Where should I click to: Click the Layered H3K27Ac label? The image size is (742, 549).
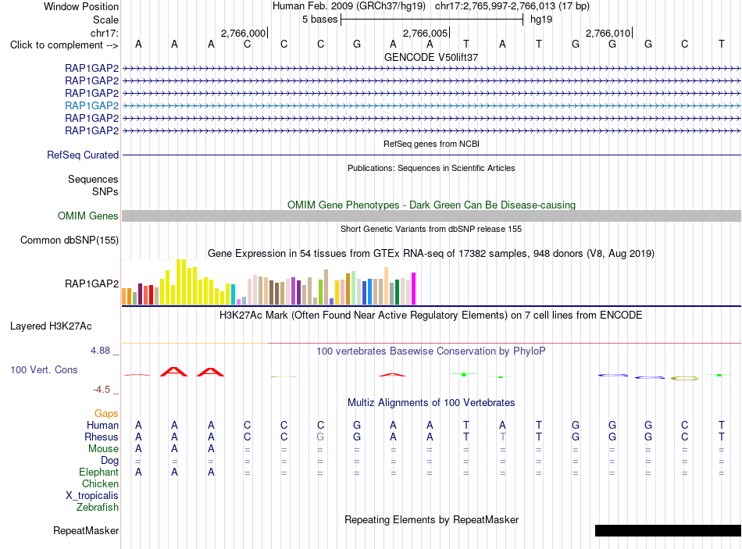coord(51,326)
